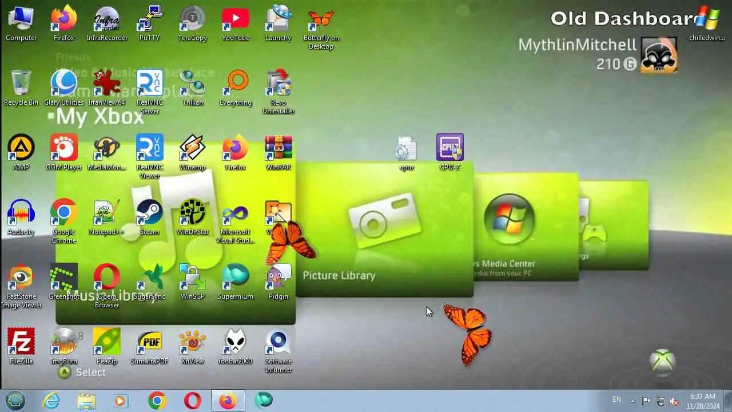
Task: Click the EN language indicator
Action: [x=616, y=399]
